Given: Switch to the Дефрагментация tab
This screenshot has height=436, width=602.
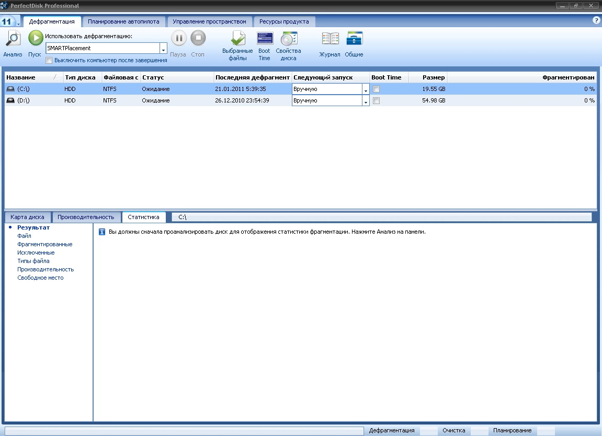Looking at the screenshot, I should click(52, 21).
